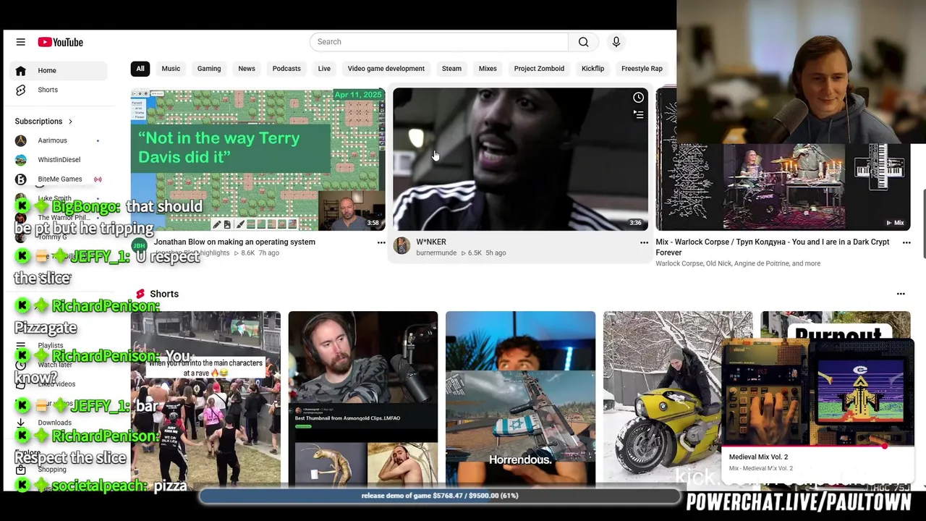Focus the YouTube search field
Screen dimensions: 926x521
click(439, 42)
